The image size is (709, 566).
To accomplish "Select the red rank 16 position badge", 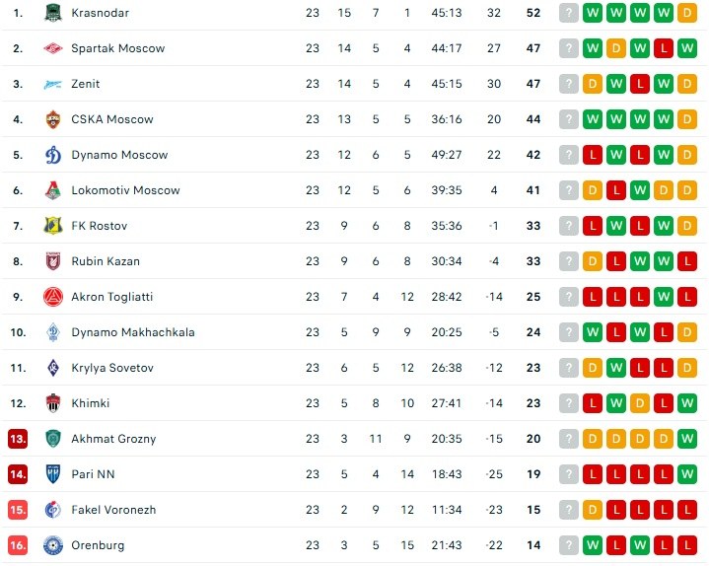I will coord(18,545).
